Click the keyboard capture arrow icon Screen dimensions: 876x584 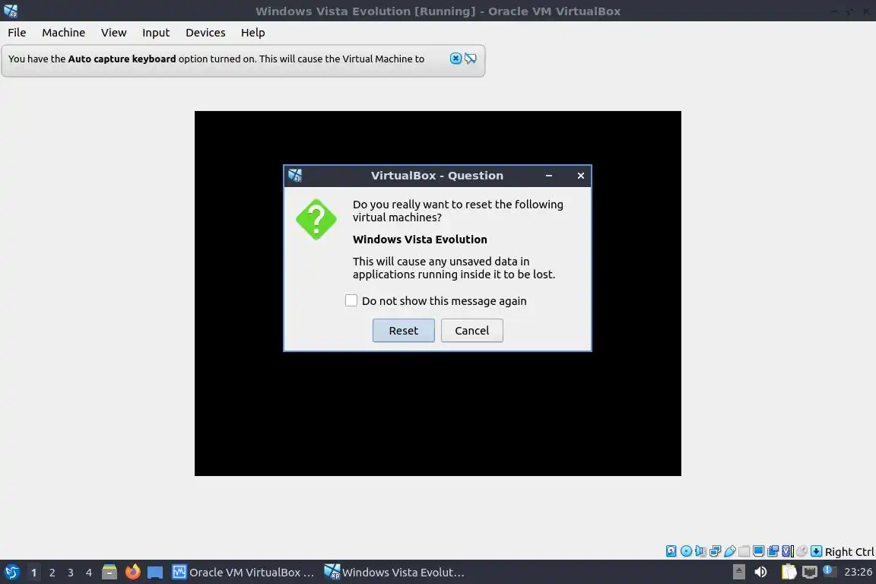click(816, 551)
